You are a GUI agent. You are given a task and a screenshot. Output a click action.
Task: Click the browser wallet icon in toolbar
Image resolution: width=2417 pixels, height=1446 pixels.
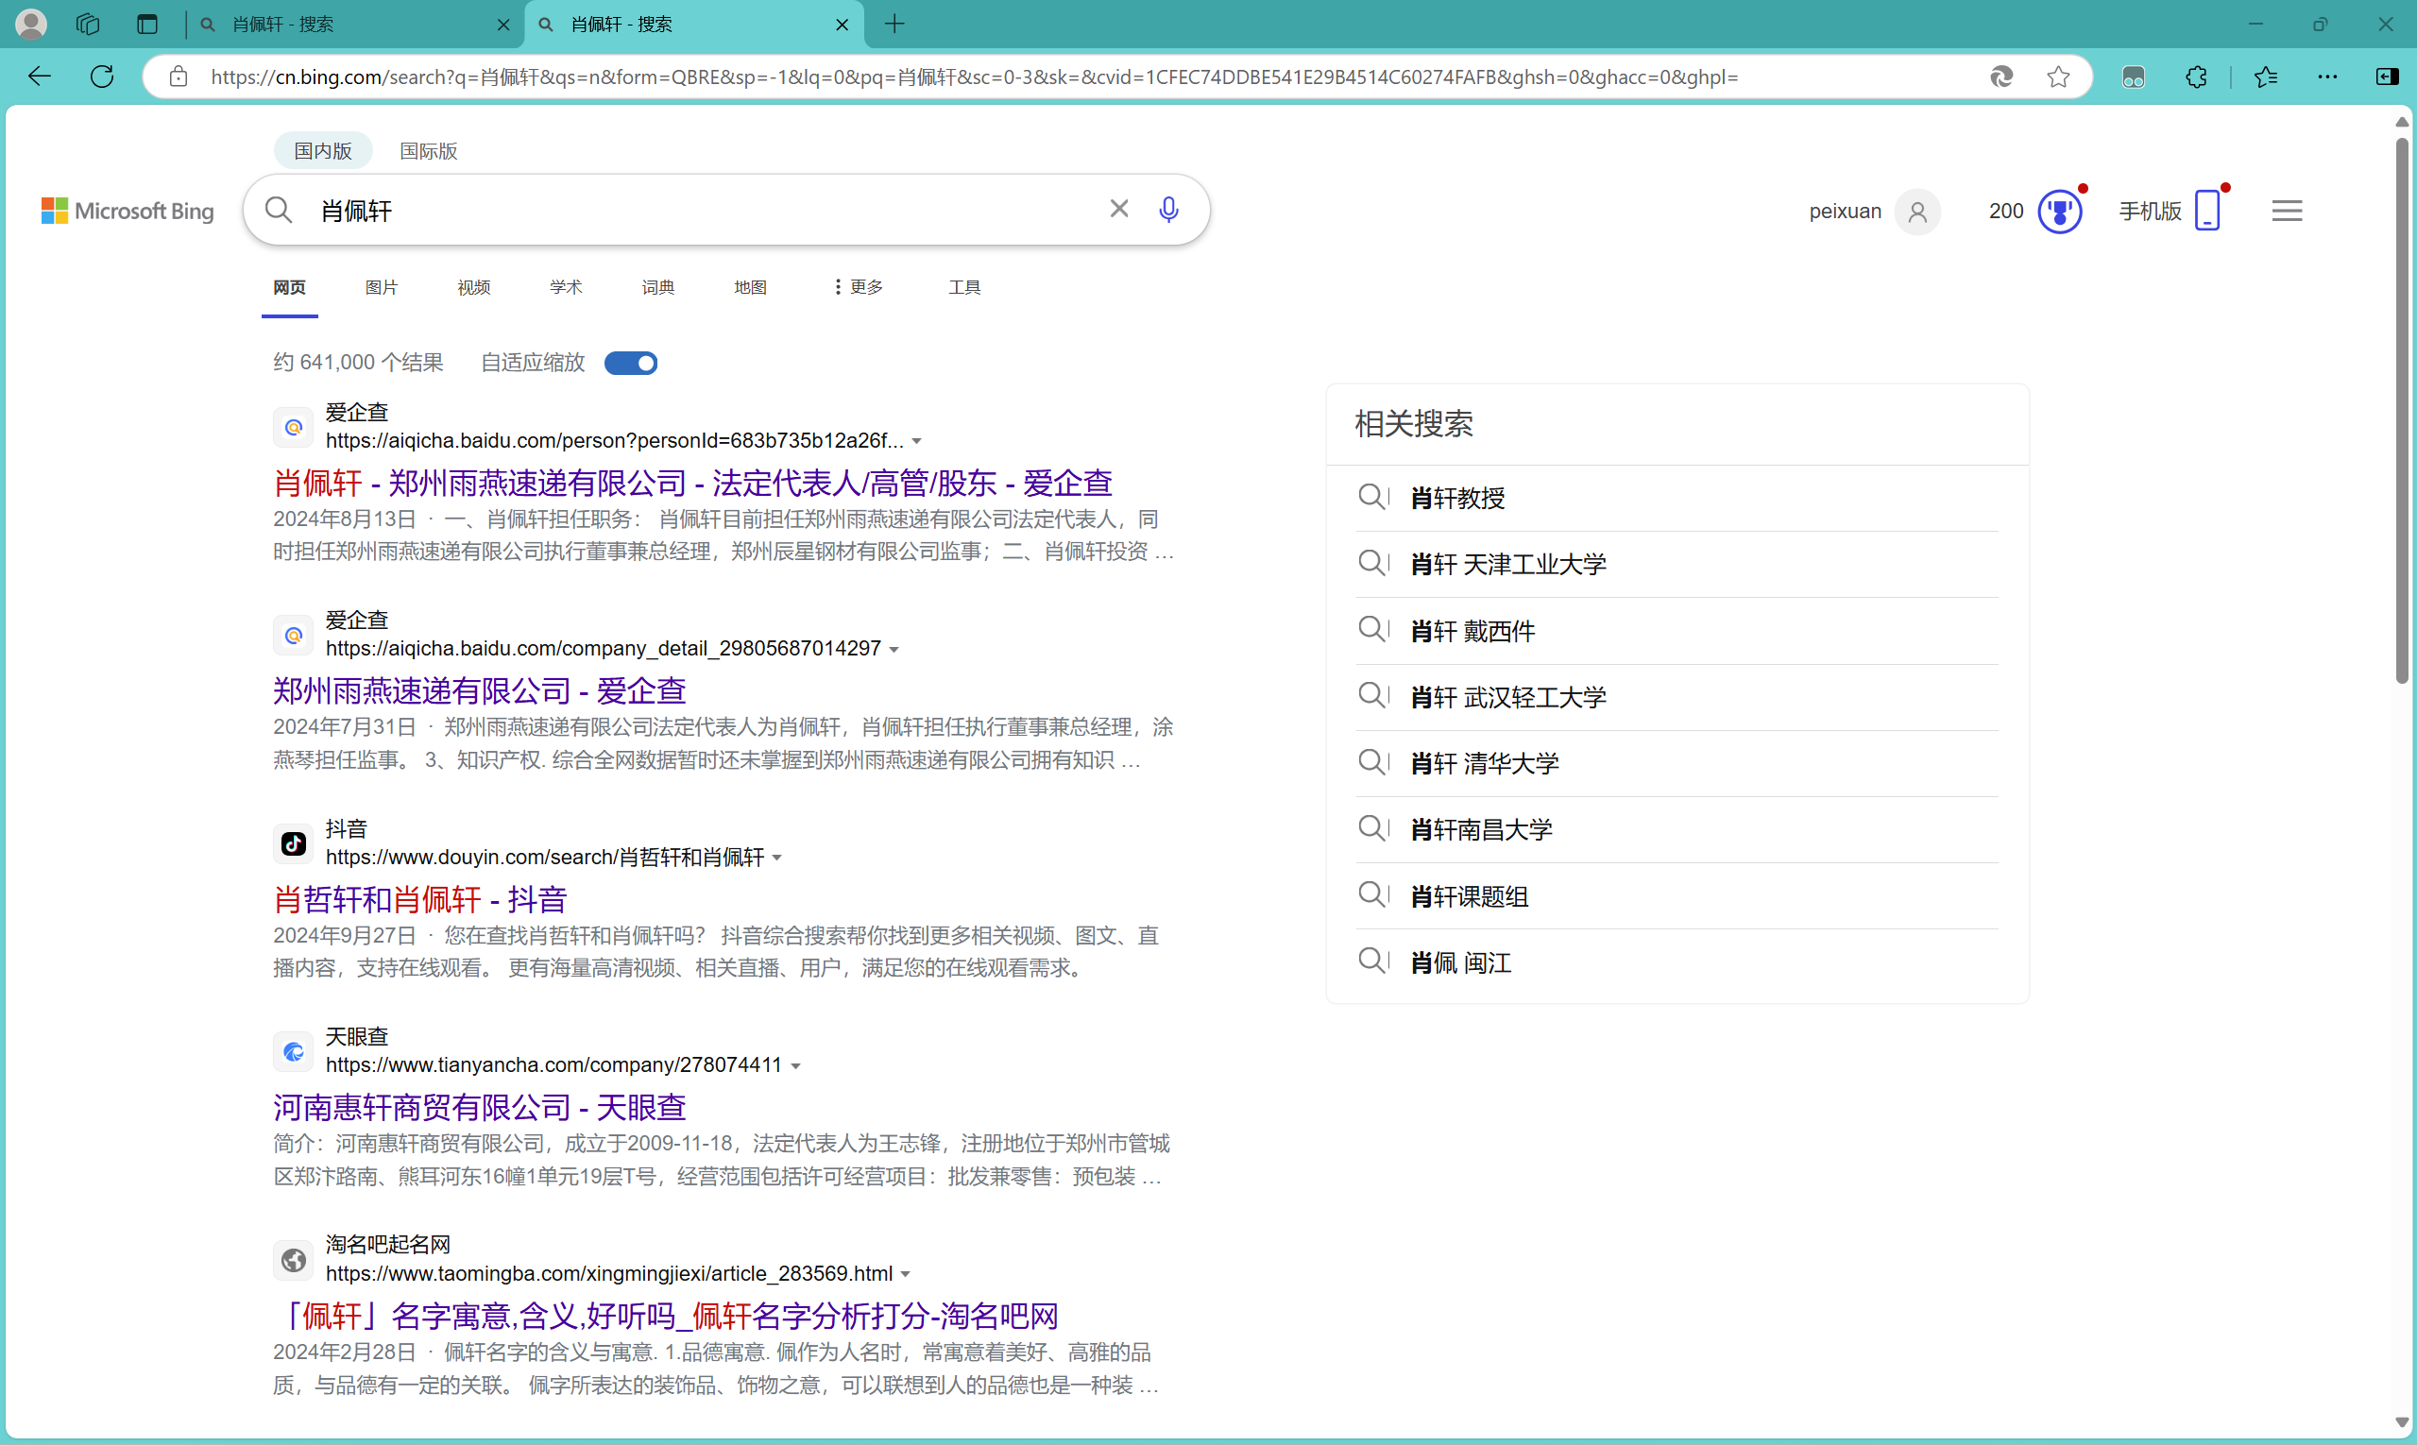coord(2133,76)
